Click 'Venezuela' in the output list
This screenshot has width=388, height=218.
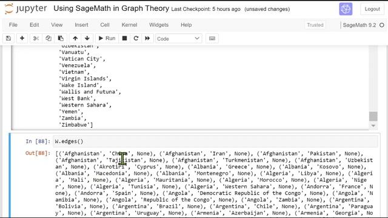click(76, 65)
